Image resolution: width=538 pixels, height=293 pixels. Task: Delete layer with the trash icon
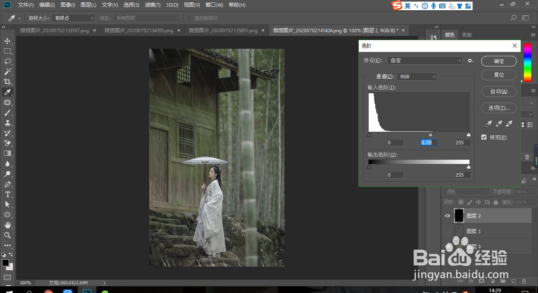[524, 281]
